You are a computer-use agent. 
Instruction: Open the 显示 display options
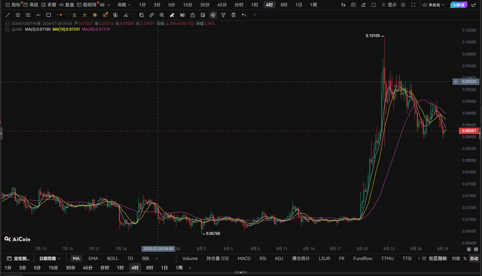pos(389,5)
